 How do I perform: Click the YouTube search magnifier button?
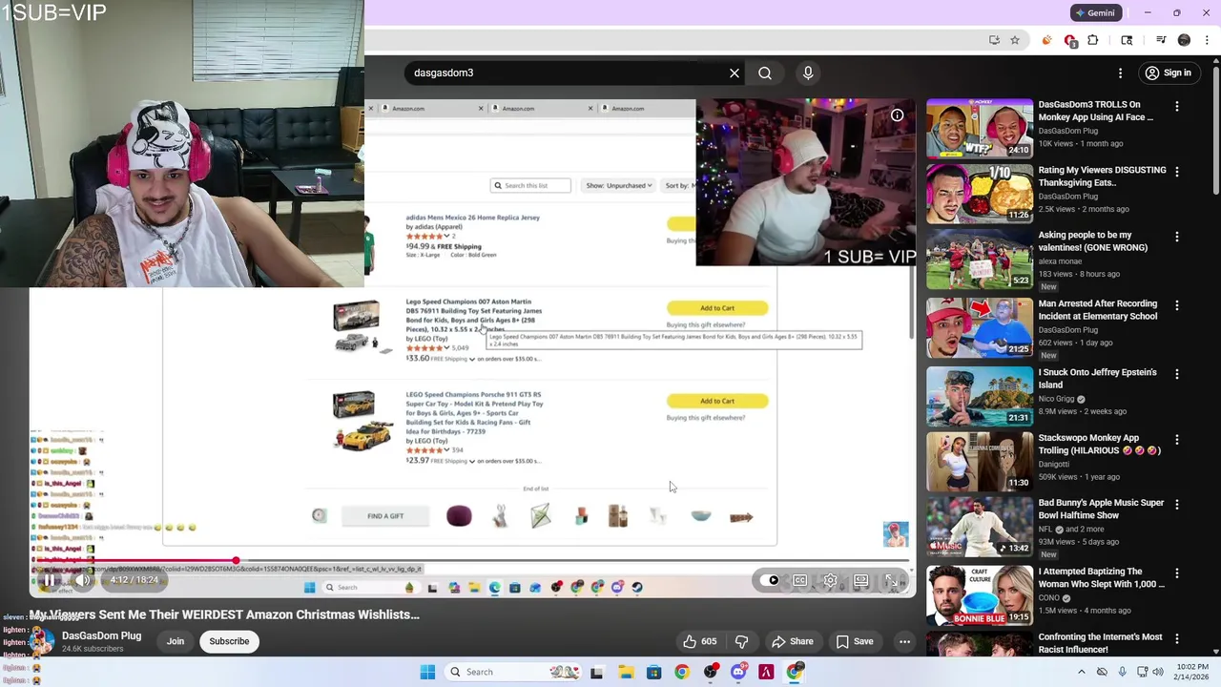[765, 73]
